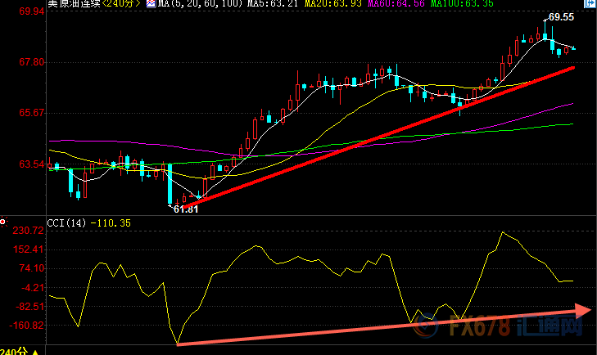
Task: Click the yellow MA20:63.93 legend value
Action: click(x=333, y=3)
